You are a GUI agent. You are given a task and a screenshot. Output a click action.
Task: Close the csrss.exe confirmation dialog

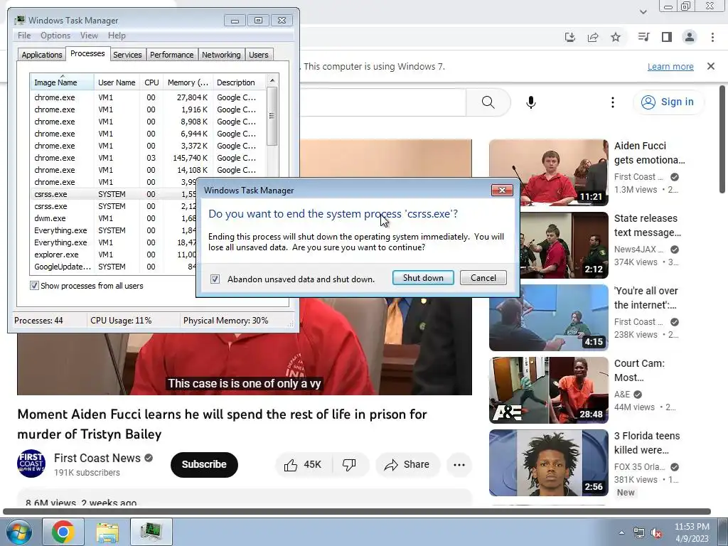tap(502, 190)
